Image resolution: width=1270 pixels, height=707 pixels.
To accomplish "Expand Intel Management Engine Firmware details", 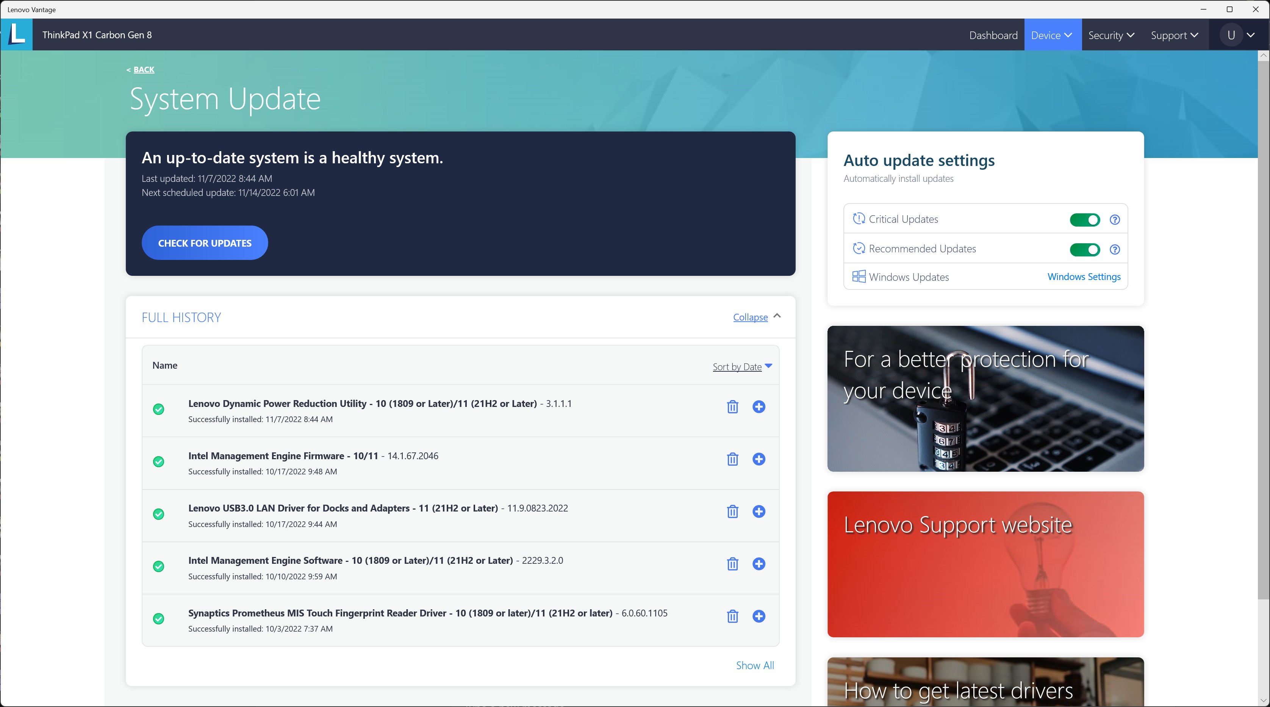I will coord(759,459).
